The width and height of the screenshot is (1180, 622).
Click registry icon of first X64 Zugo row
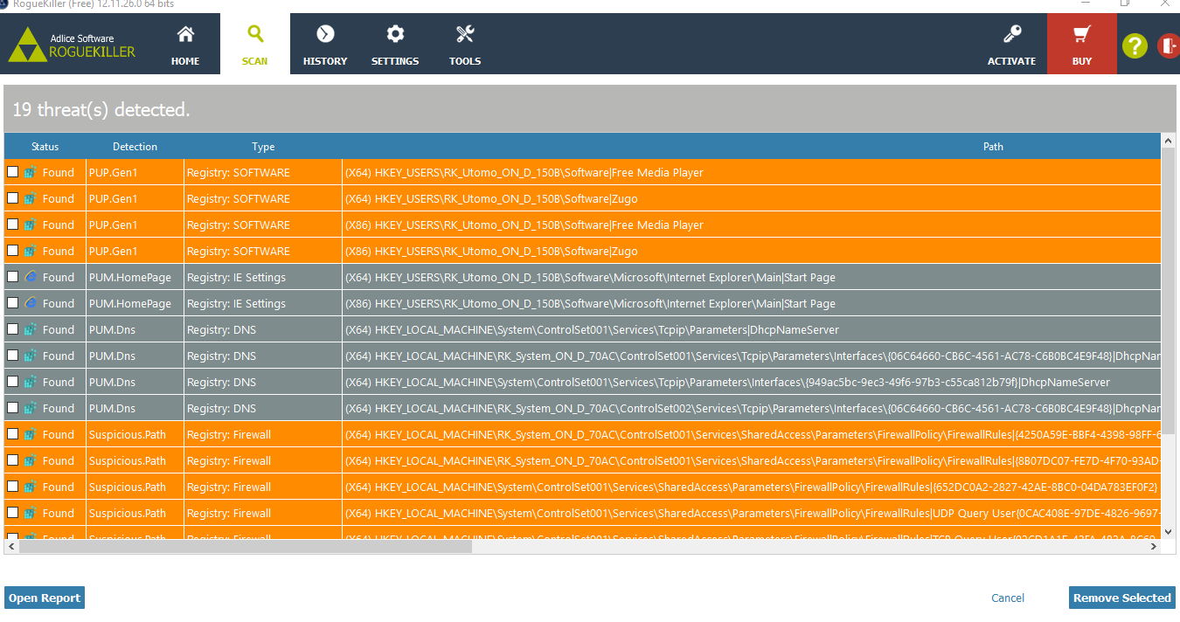pos(31,198)
